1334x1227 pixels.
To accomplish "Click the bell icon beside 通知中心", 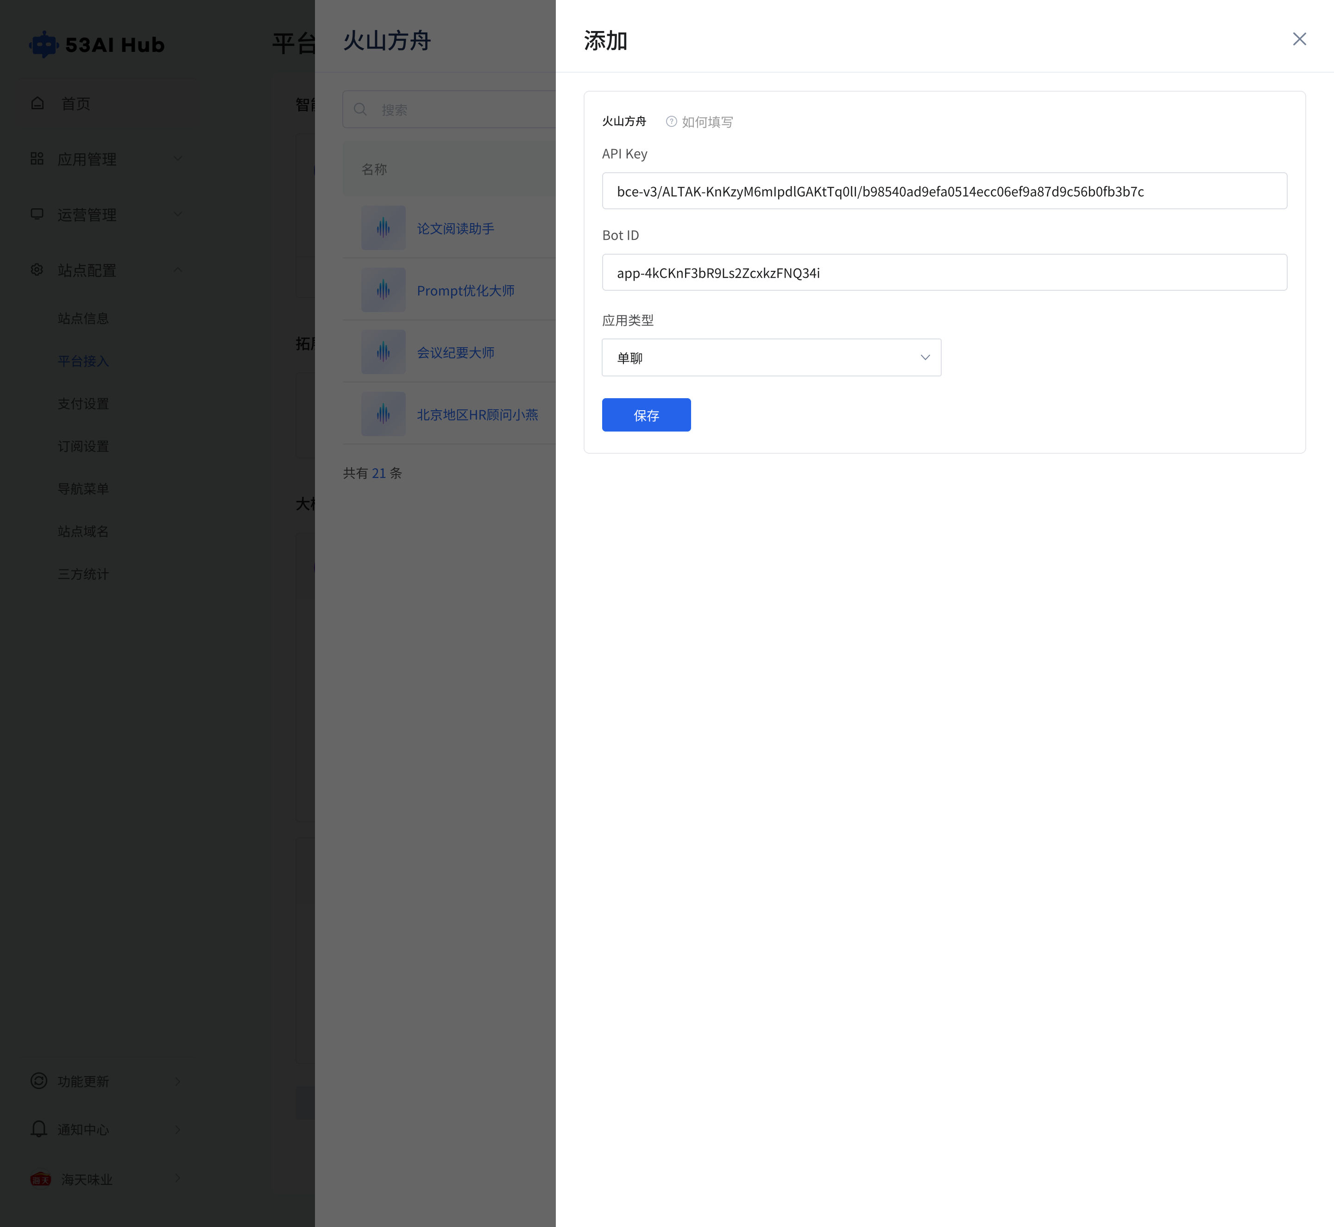I will (39, 1129).
